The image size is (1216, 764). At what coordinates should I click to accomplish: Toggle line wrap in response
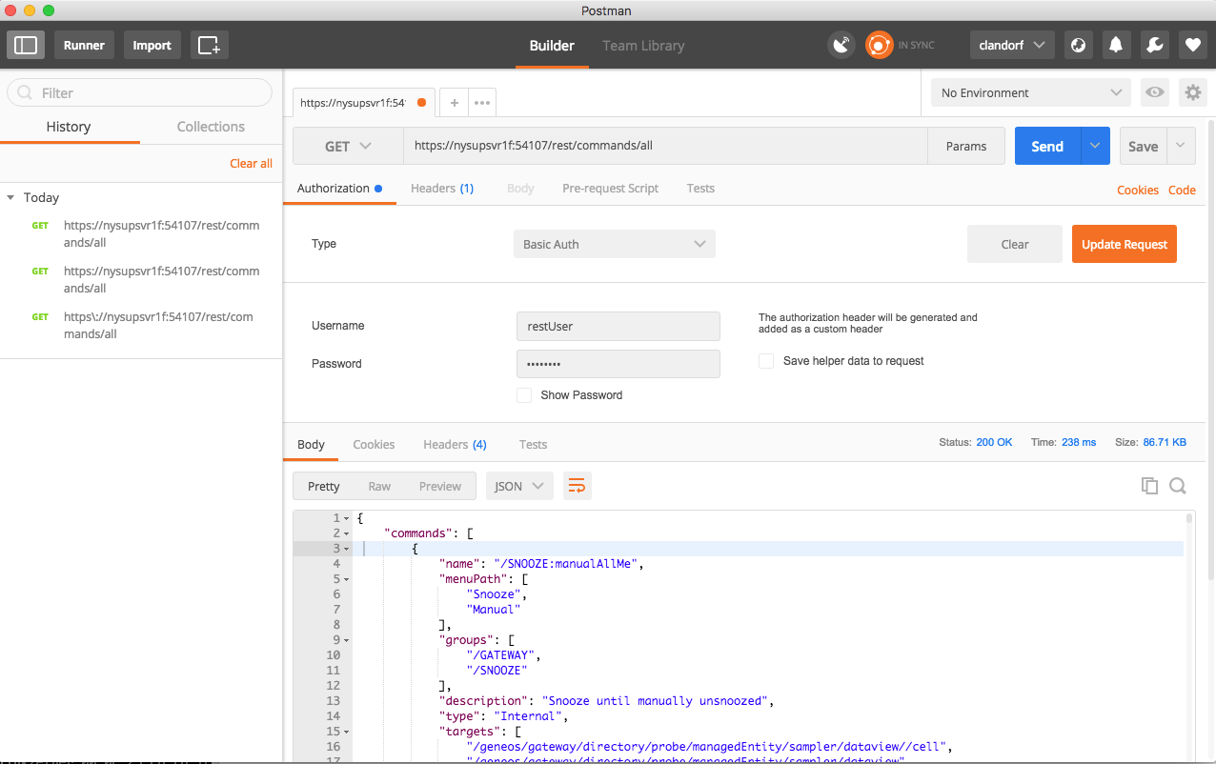coord(577,486)
